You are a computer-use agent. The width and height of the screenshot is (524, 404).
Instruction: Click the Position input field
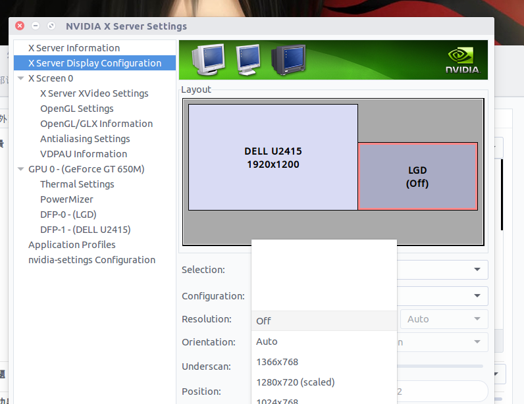442,391
